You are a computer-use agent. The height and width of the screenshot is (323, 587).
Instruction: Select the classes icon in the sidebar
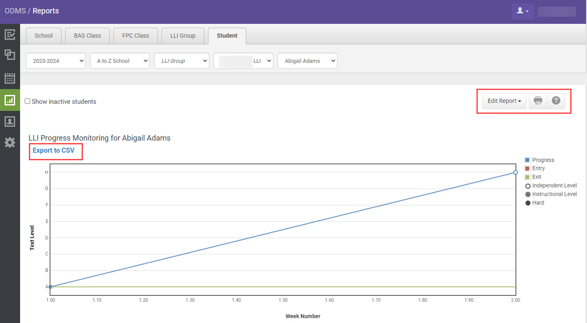(x=10, y=55)
